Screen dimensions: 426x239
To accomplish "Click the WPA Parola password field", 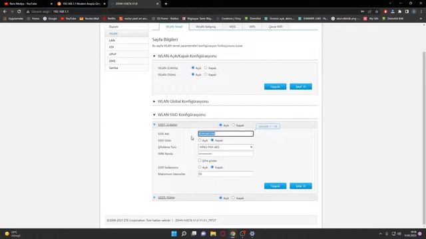I will [x=226, y=153].
